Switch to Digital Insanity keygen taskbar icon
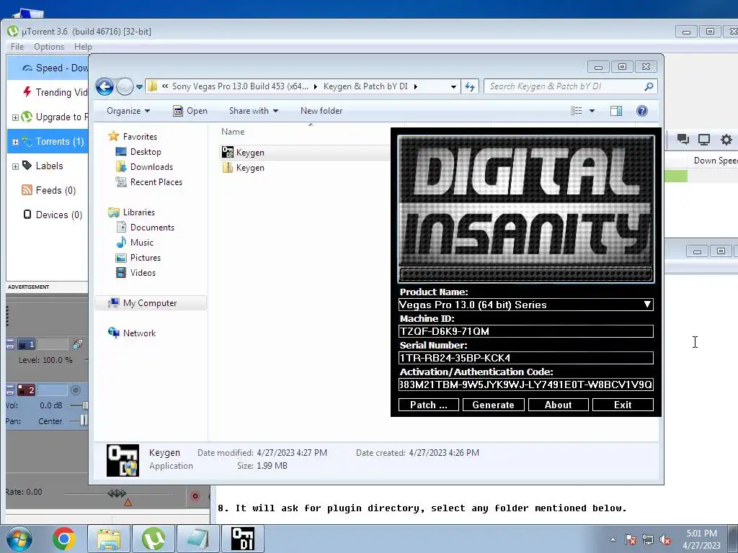738x553 pixels. (x=243, y=539)
